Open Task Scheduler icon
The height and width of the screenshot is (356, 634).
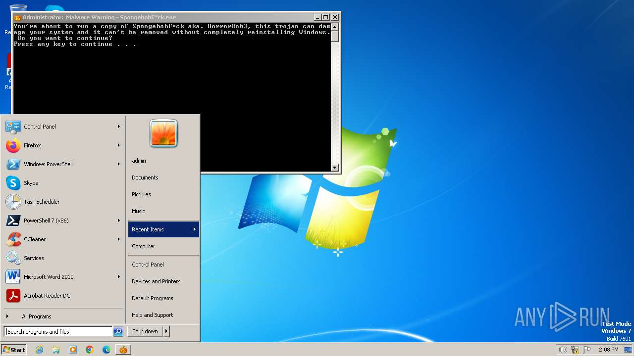(x=13, y=202)
